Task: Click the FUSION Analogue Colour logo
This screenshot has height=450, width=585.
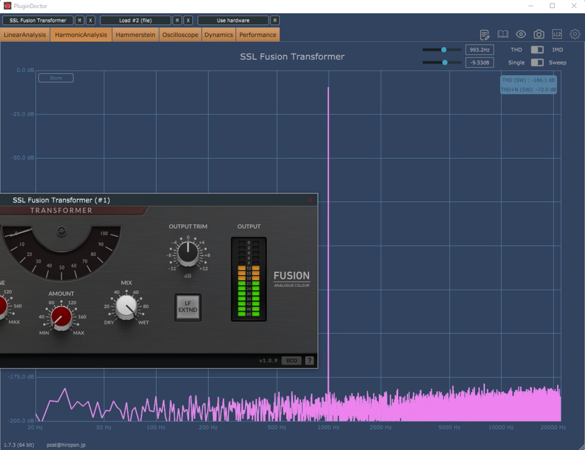Action: coord(292,279)
